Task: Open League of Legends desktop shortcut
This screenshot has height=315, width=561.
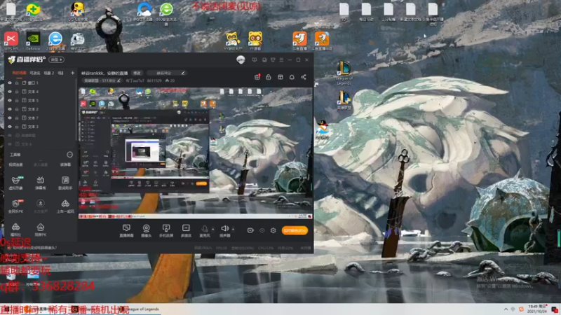Action: tap(344, 73)
